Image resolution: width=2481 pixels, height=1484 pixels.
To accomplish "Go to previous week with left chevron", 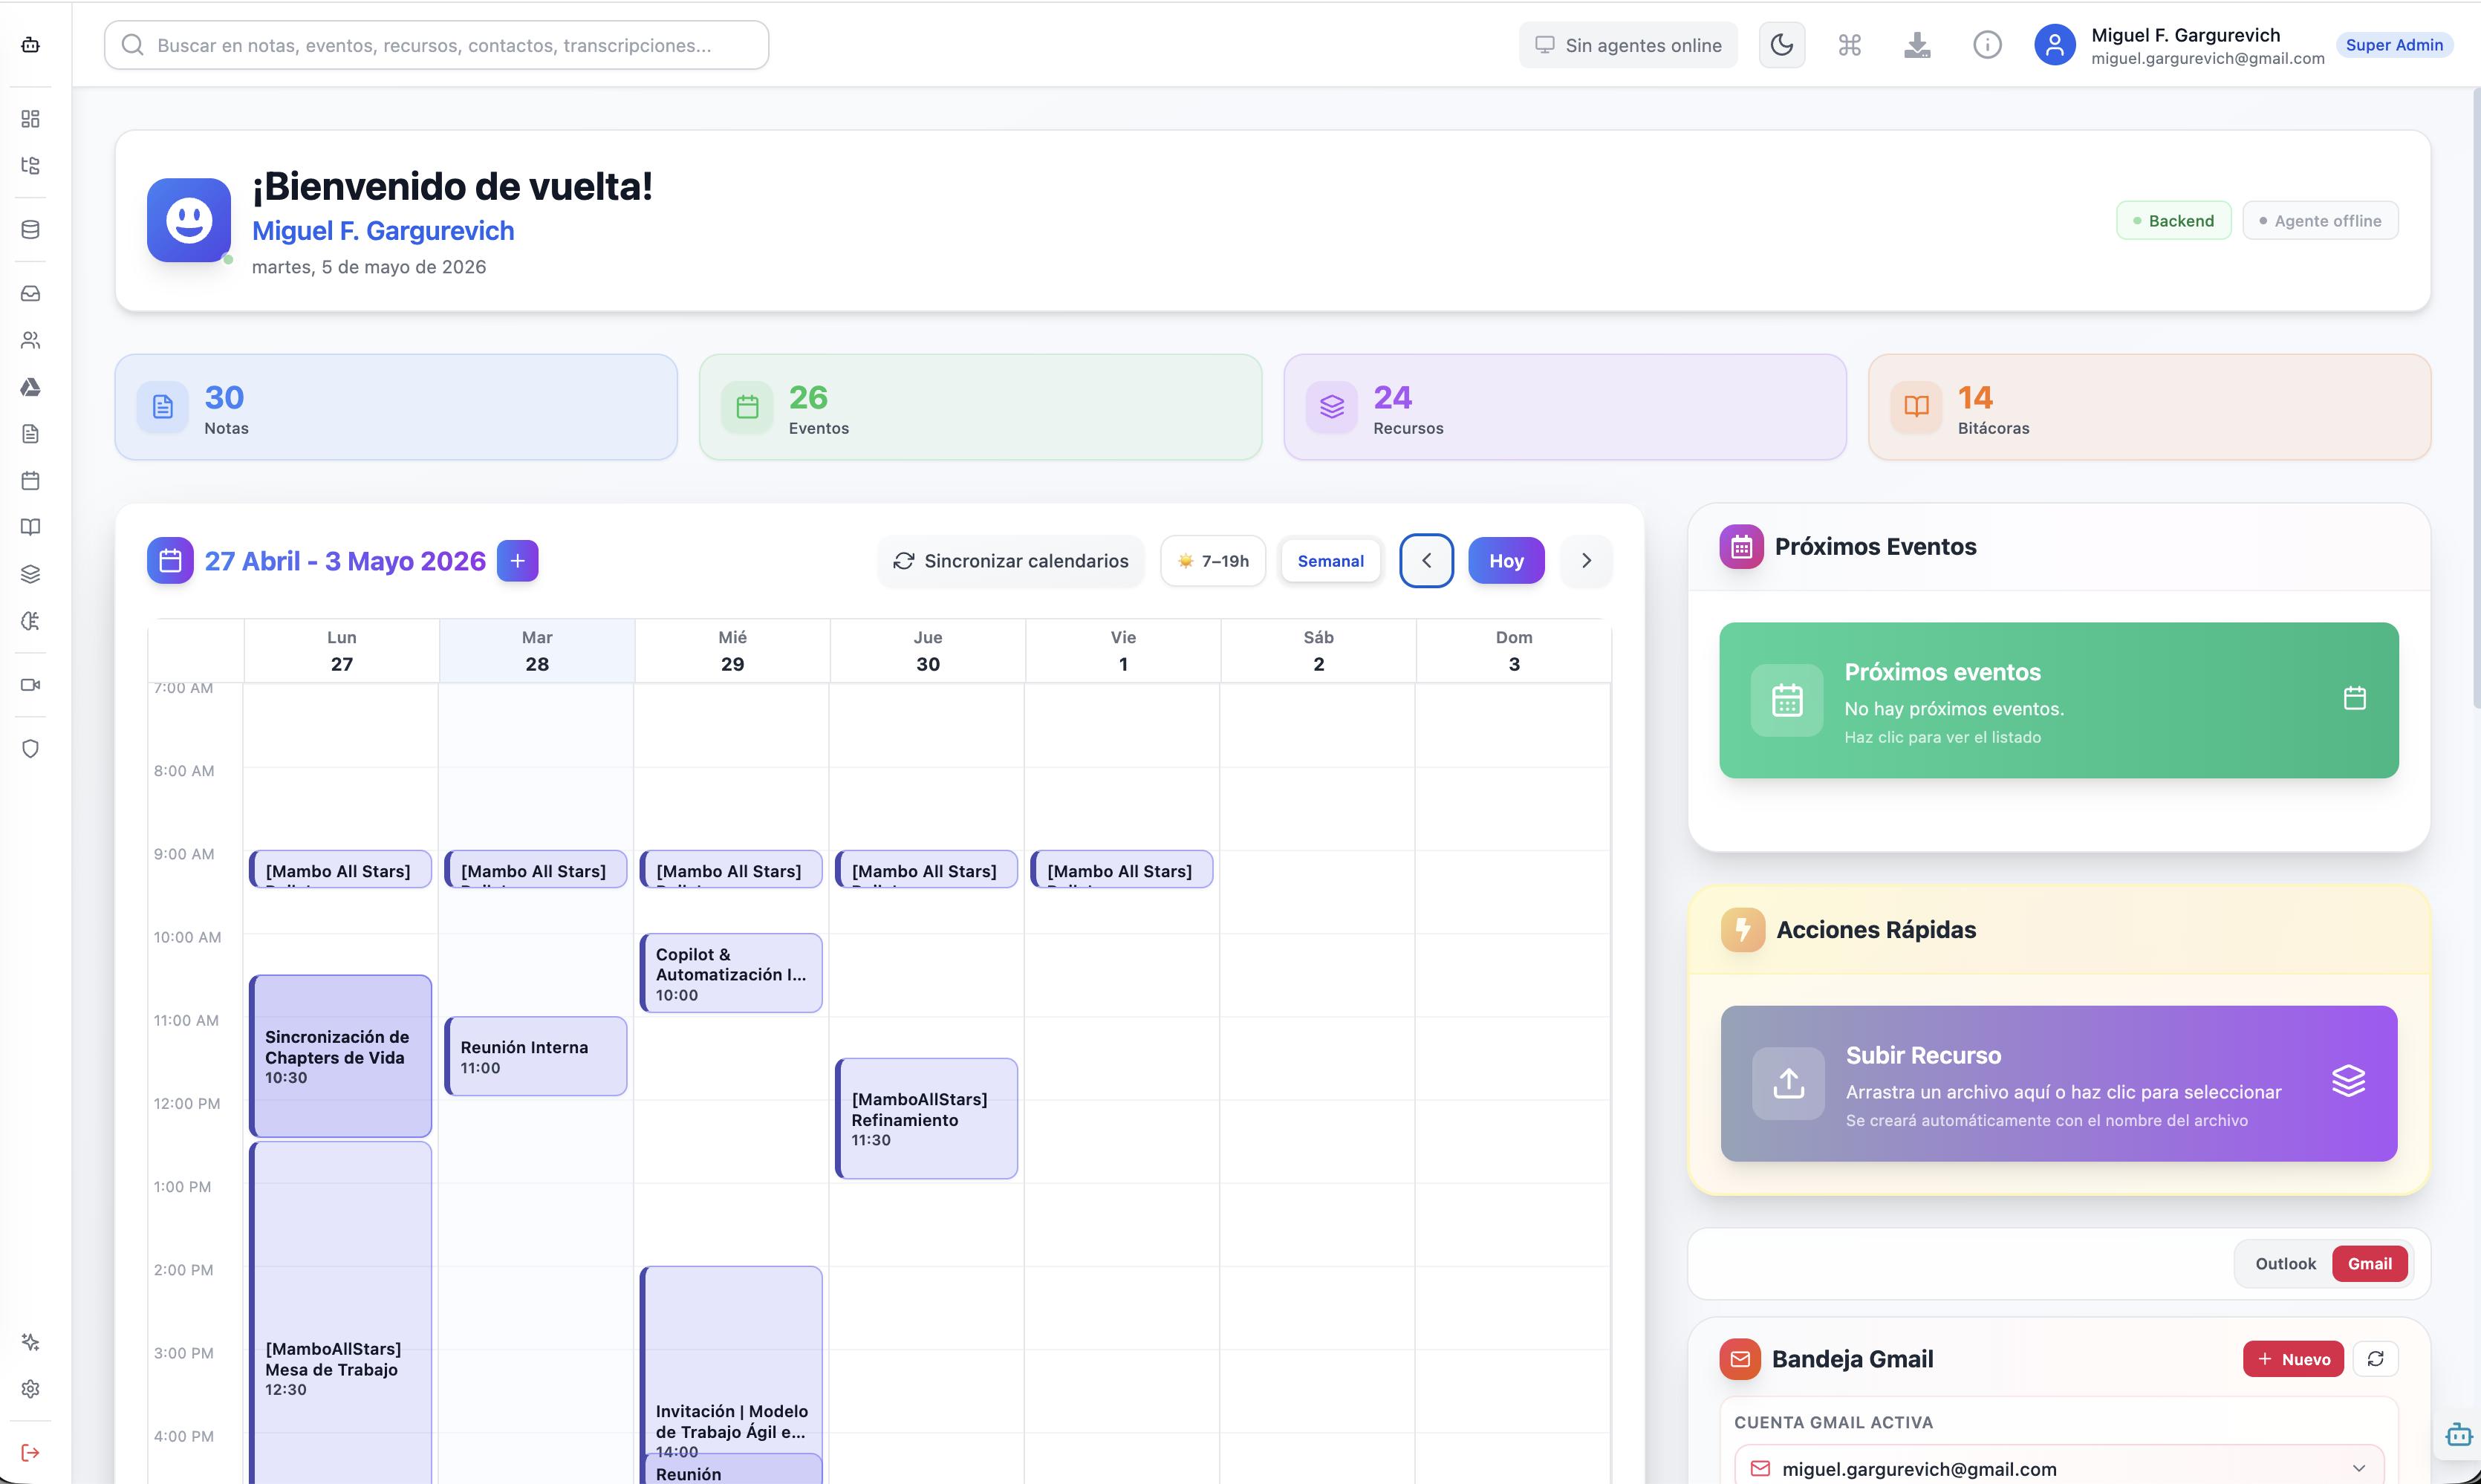I will click(x=1426, y=561).
